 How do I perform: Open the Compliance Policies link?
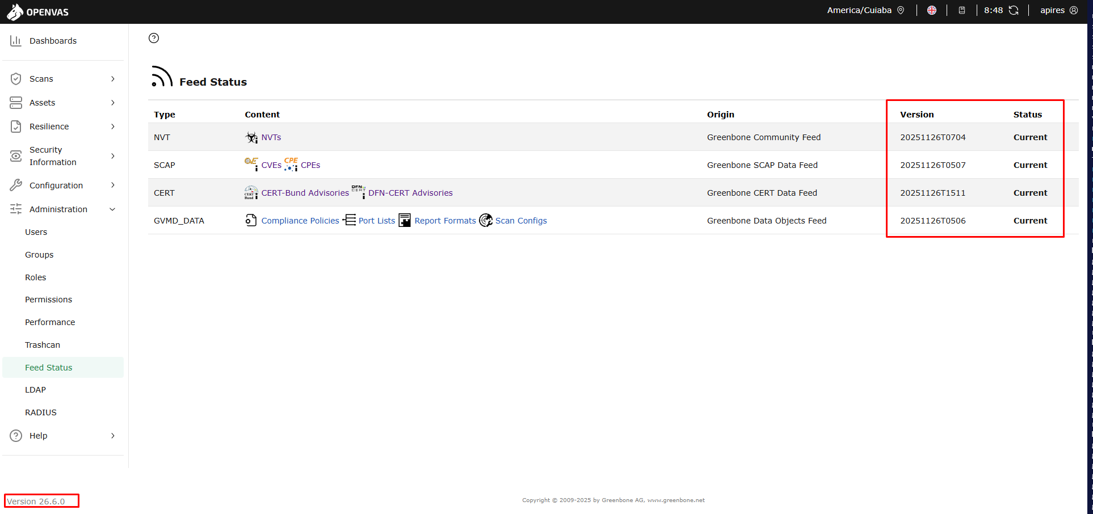click(x=300, y=221)
